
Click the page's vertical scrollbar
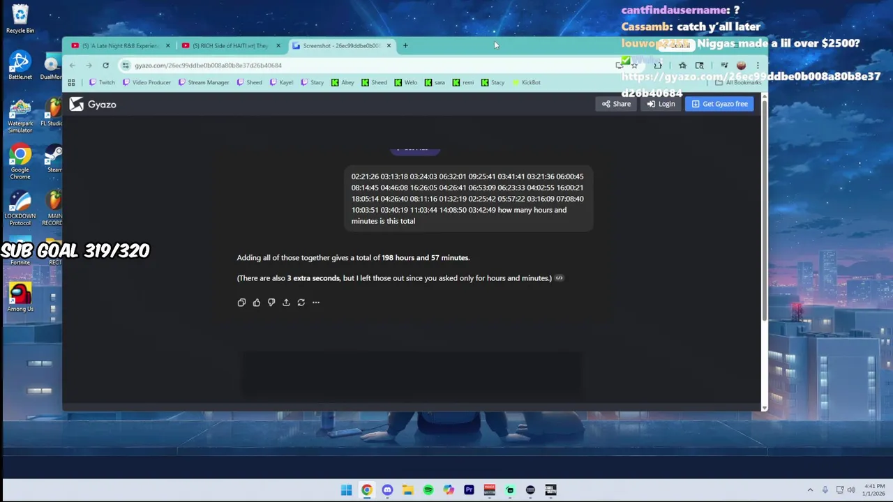coord(764,209)
